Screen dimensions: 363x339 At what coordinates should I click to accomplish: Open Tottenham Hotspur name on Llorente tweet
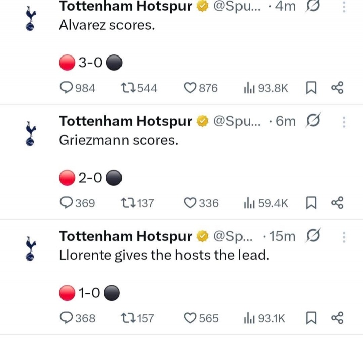[x=126, y=236]
